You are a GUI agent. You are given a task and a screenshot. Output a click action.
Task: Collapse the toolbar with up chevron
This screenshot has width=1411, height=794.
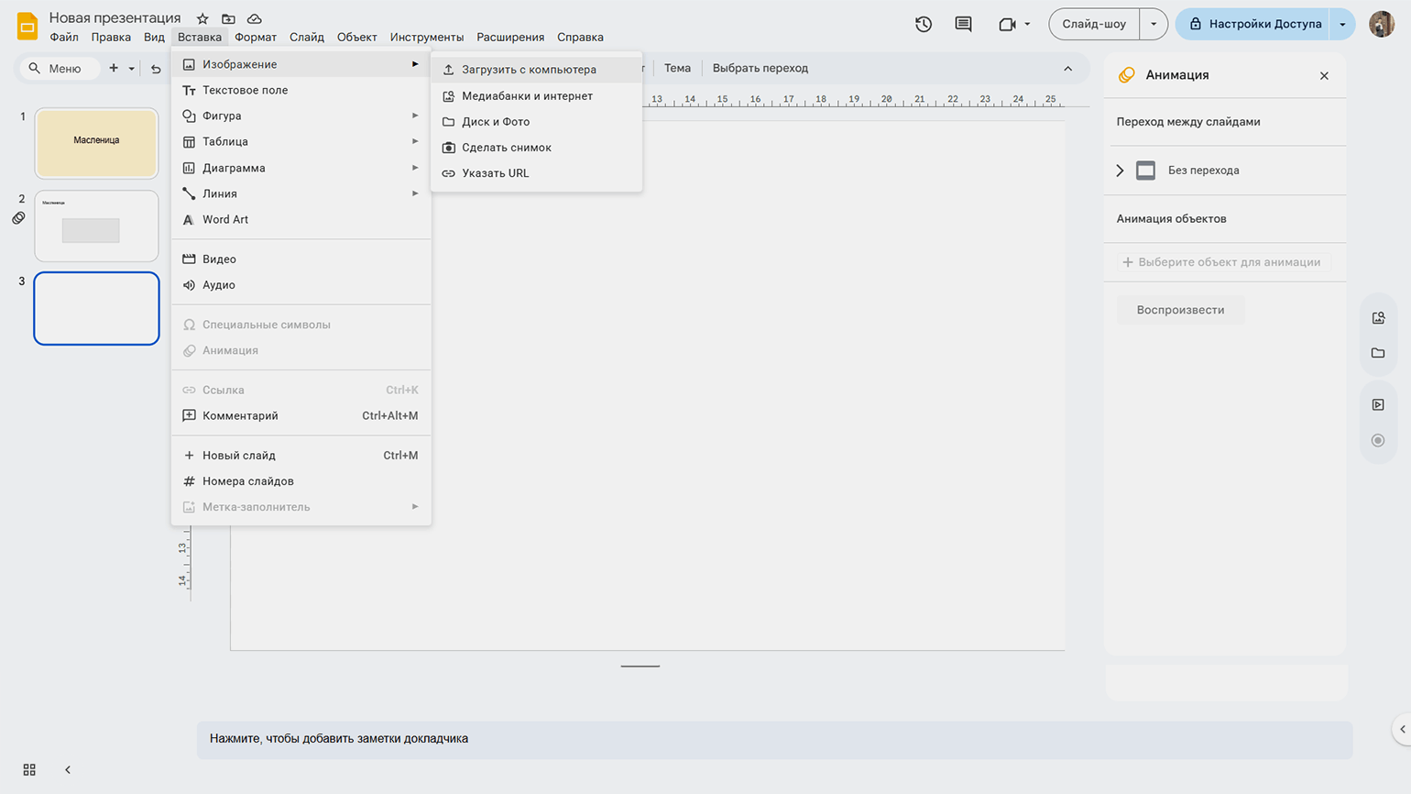coord(1067,69)
